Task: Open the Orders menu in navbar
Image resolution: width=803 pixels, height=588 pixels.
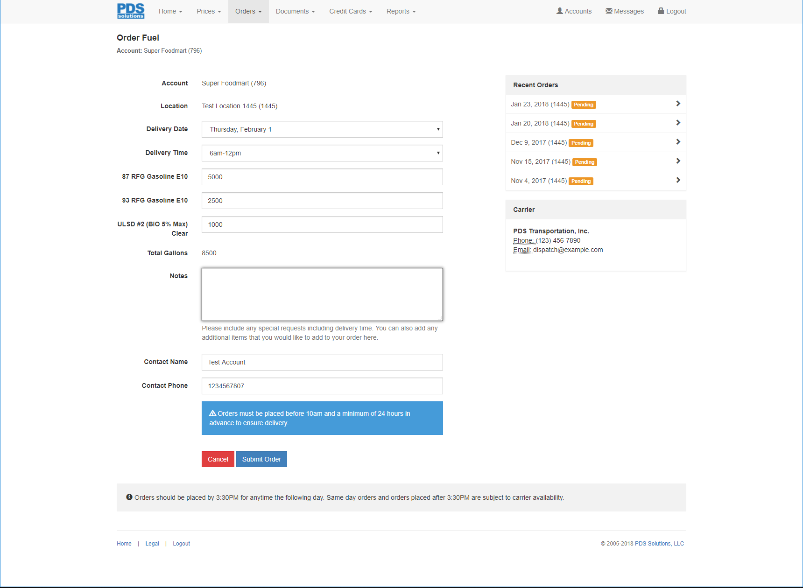Action: coord(248,11)
